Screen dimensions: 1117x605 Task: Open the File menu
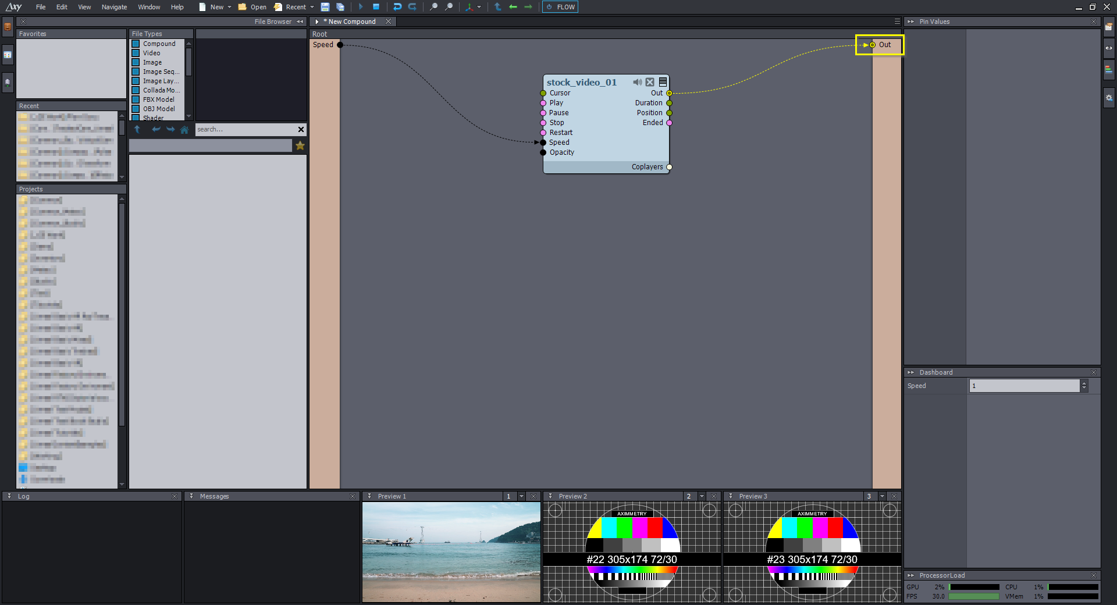click(41, 7)
